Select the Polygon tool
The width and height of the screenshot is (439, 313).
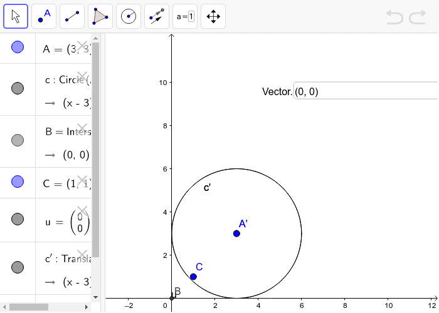click(100, 16)
